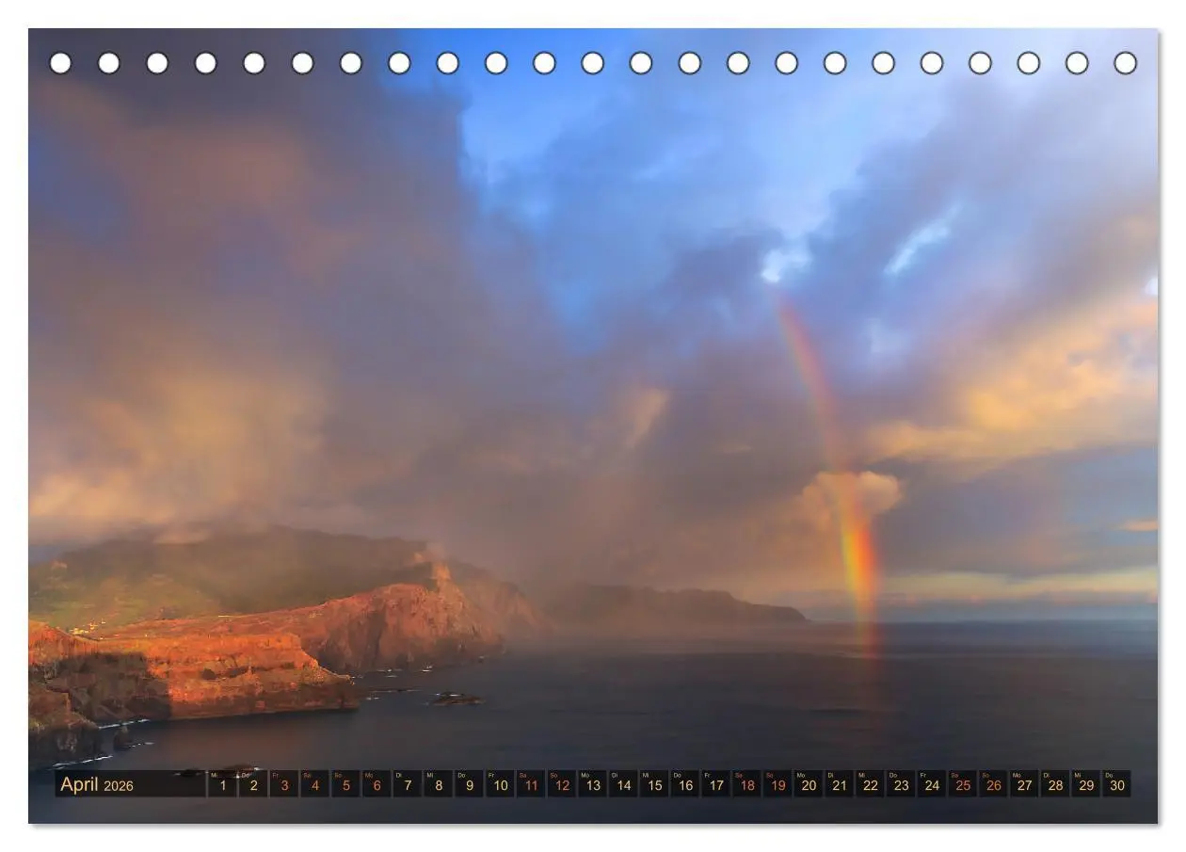Click the day 23 cell
Screen dimensions: 1186x852
[901, 783]
